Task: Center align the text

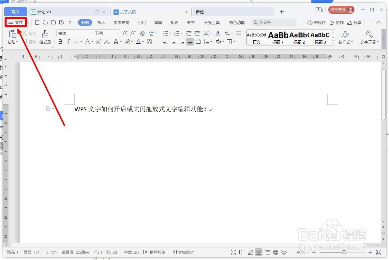Action: point(174,42)
